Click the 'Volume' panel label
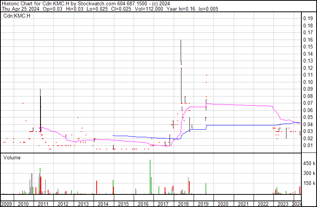This screenshot has height=207, width=317. tap(12, 157)
